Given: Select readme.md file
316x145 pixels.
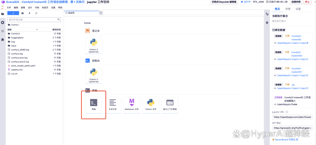Looking at the screenshot, I should (34, 70).
